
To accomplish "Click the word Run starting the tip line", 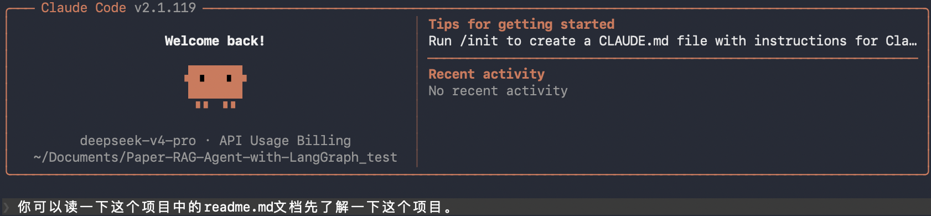I will pos(440,41).
